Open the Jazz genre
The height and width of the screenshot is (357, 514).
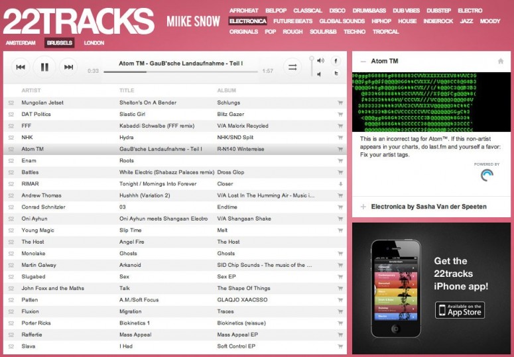click(x=466, y=21)
